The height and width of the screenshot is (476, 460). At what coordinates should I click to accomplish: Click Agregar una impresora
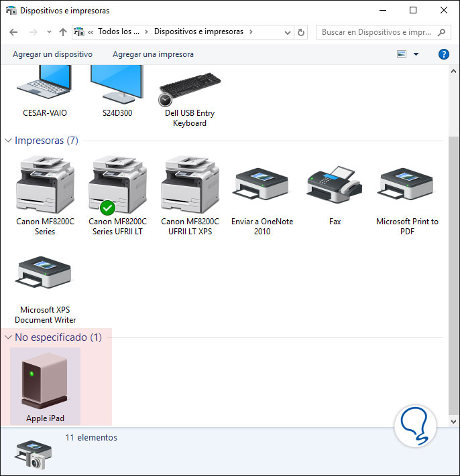click(x=154, y=54)
